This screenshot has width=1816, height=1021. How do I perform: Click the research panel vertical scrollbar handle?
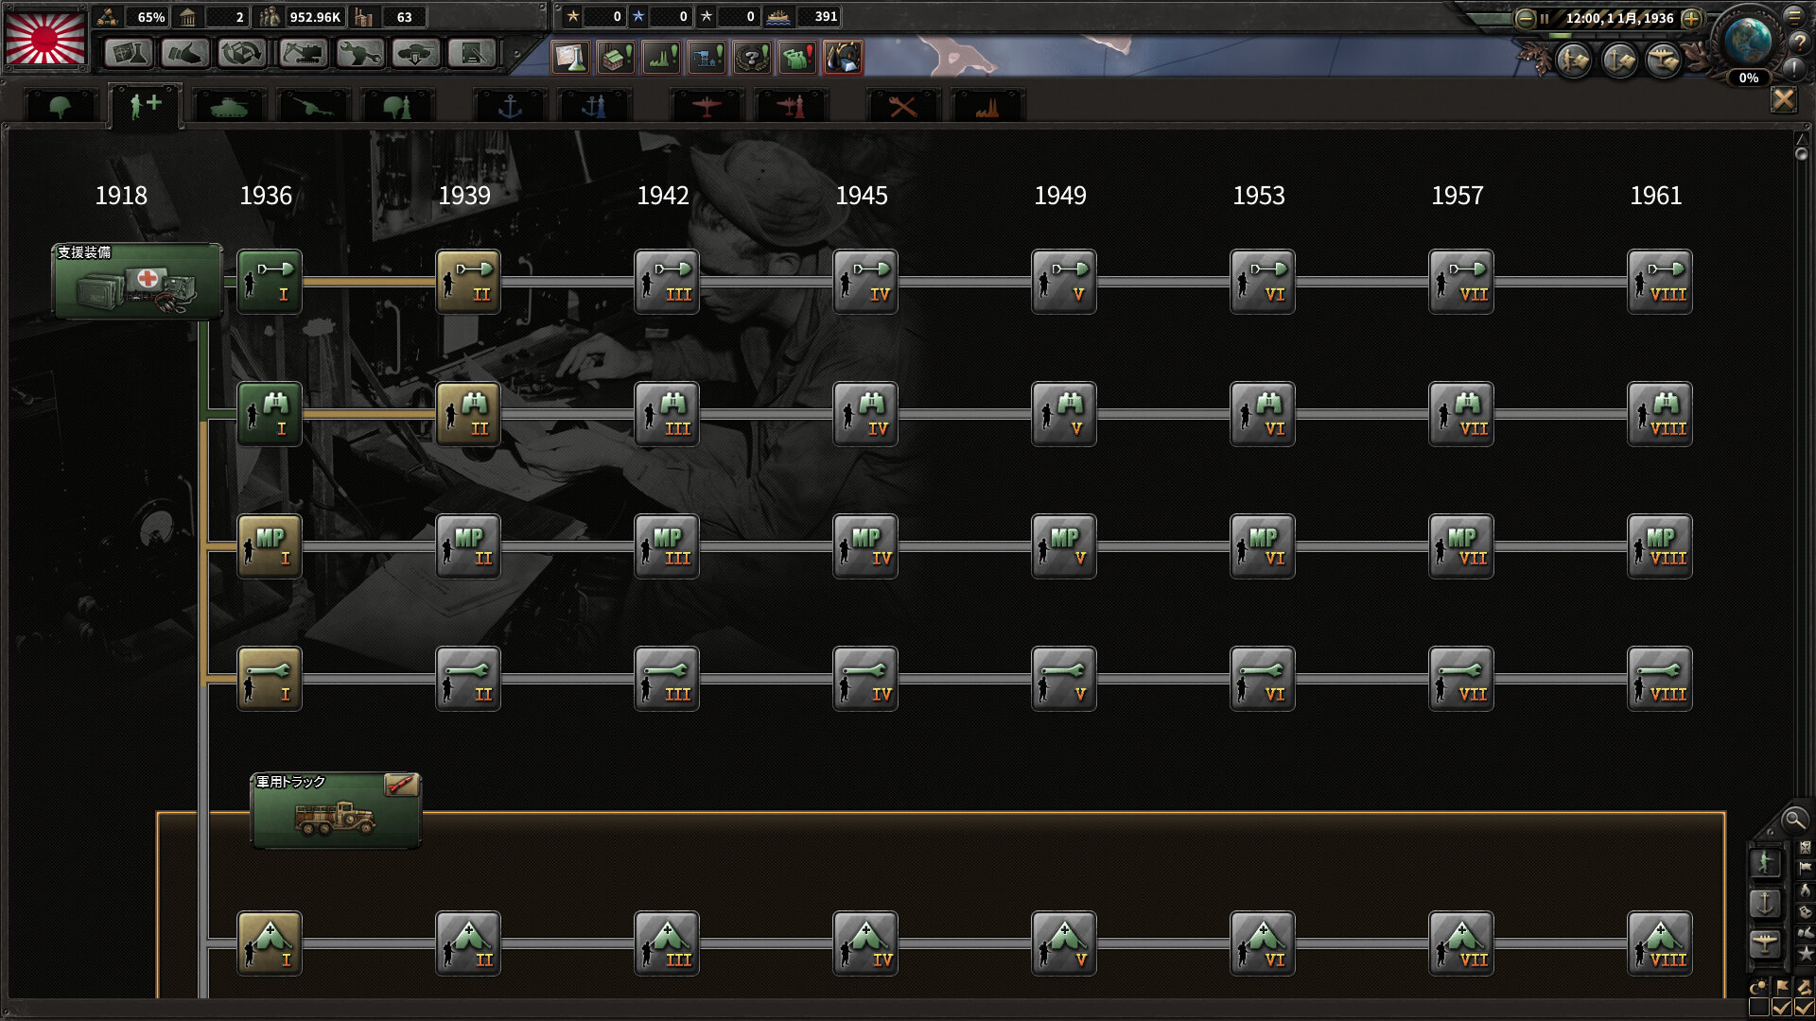click(1801, 153)
